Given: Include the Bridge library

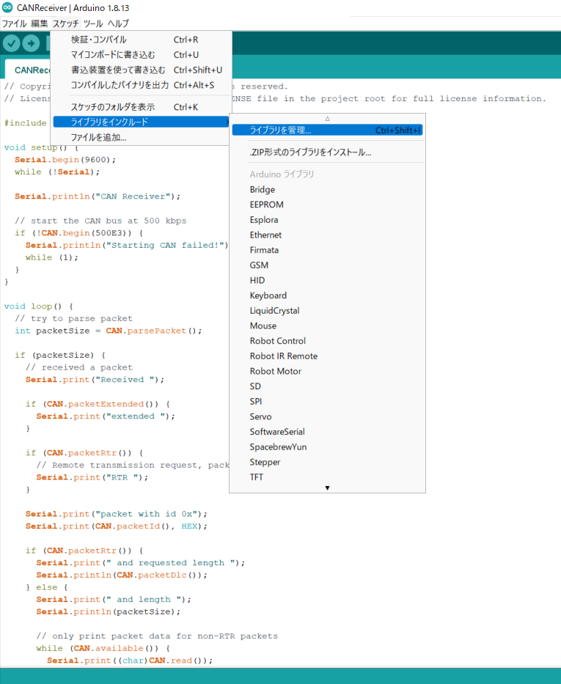Looking at the screenshot, I should tap(327, 189).
